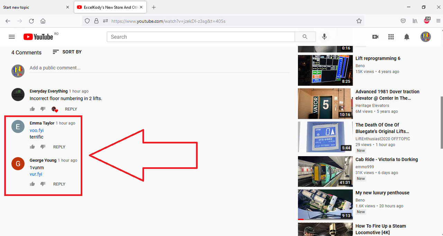Open Adblock Plus extension icon

[x=427, y=20]
